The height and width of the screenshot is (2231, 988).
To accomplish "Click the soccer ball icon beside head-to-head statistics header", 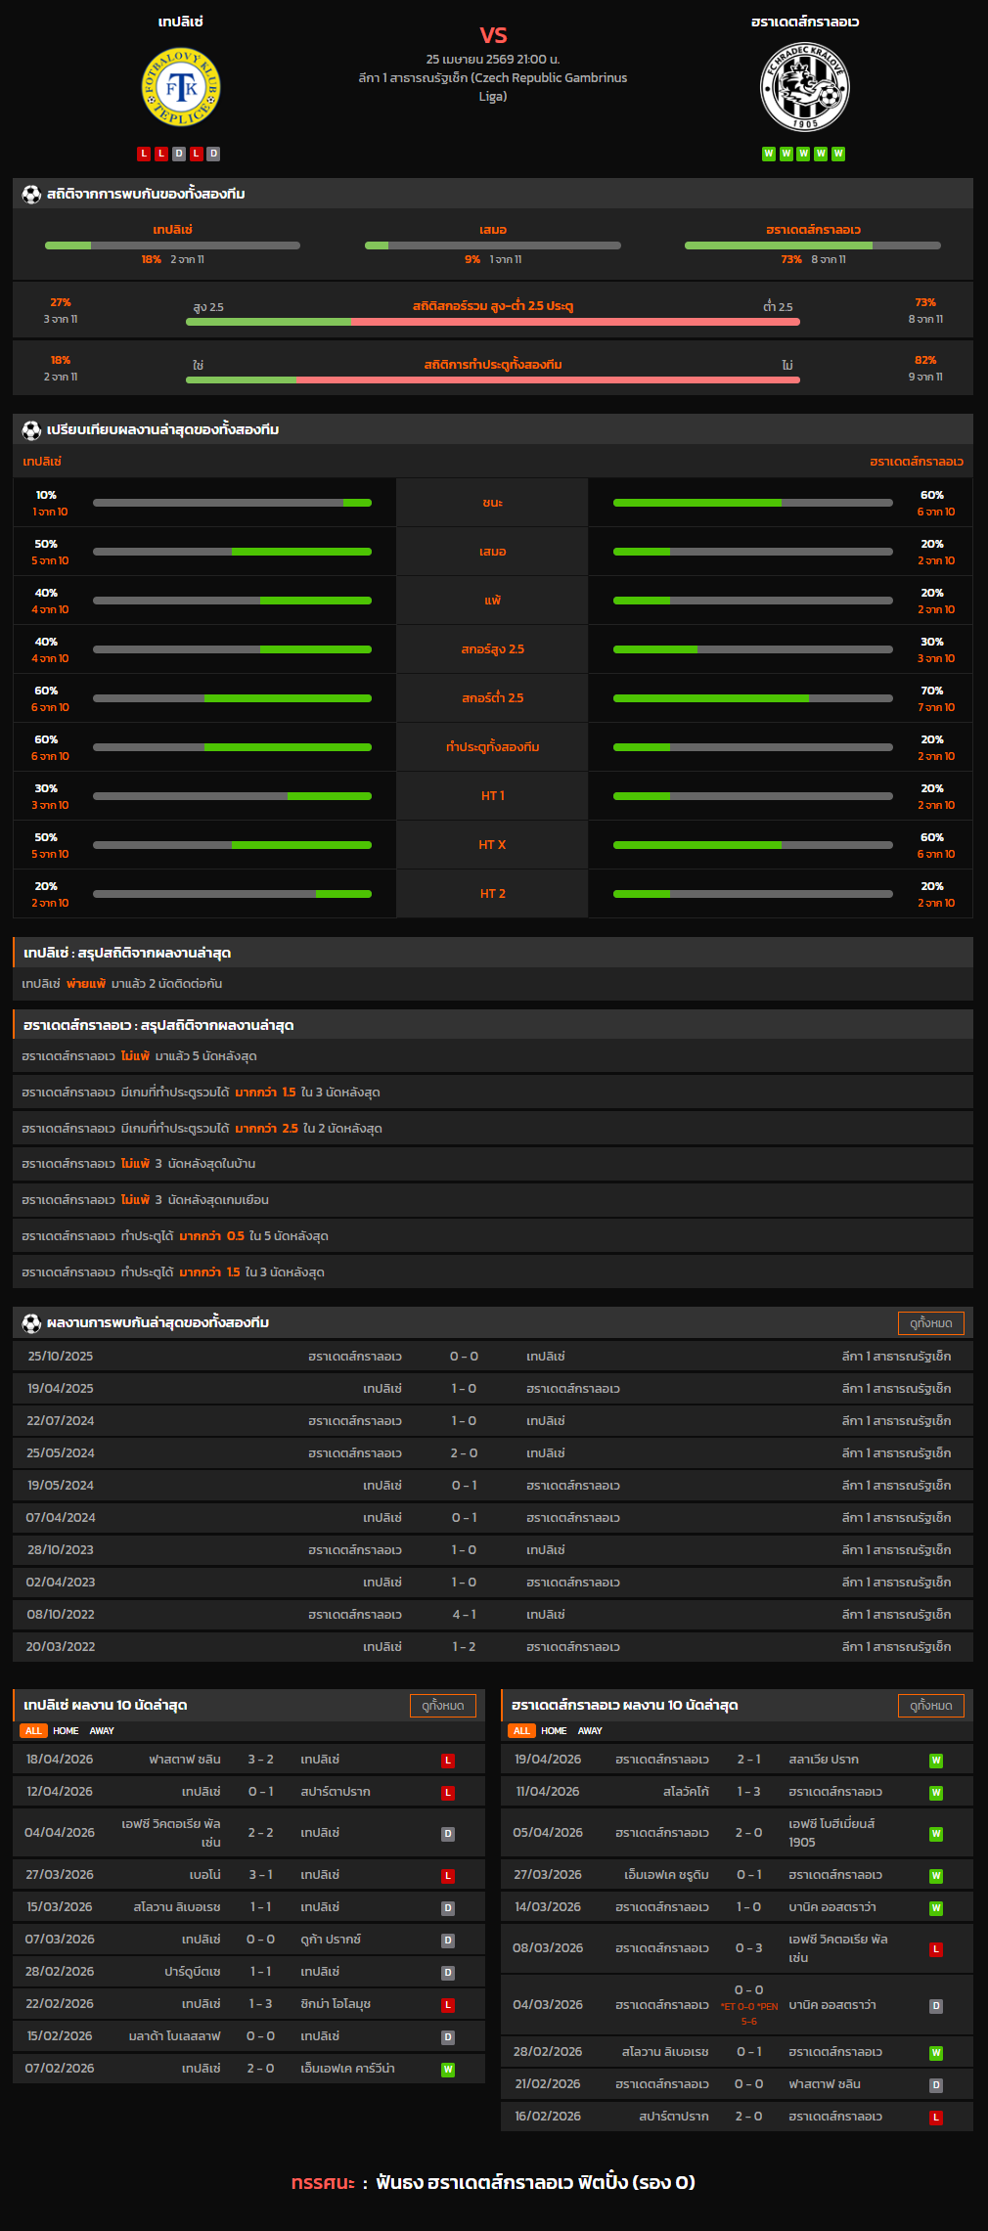I will coord(31,195).
